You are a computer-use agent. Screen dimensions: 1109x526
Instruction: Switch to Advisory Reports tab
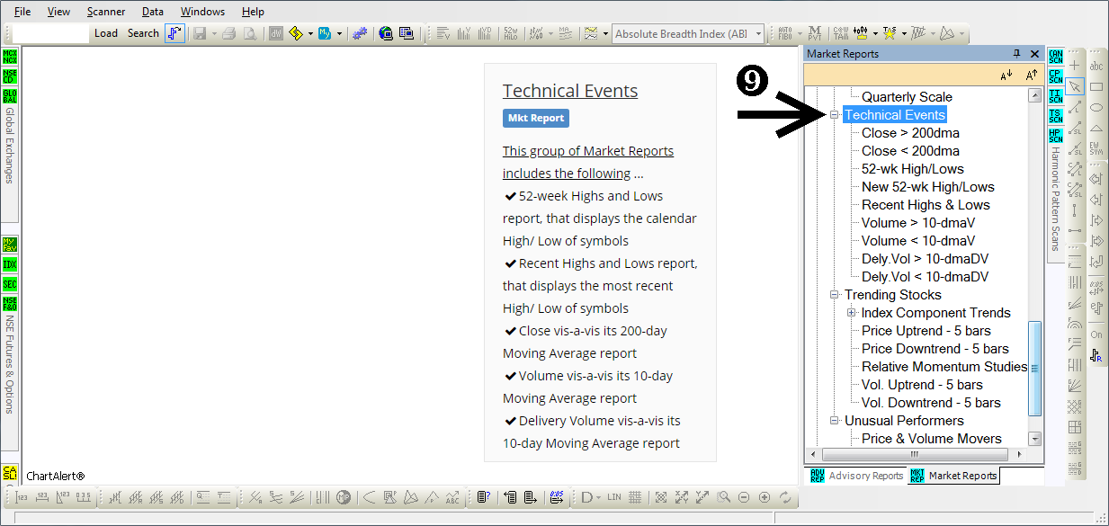click(x=857, y=476)
